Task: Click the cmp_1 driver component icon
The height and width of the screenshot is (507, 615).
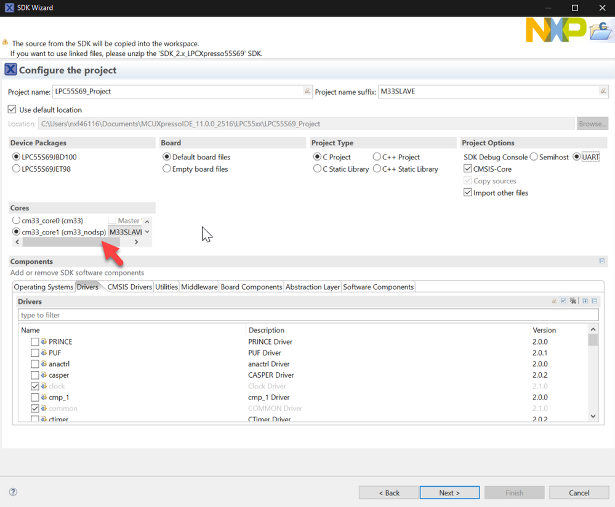Action: (44, 397)
